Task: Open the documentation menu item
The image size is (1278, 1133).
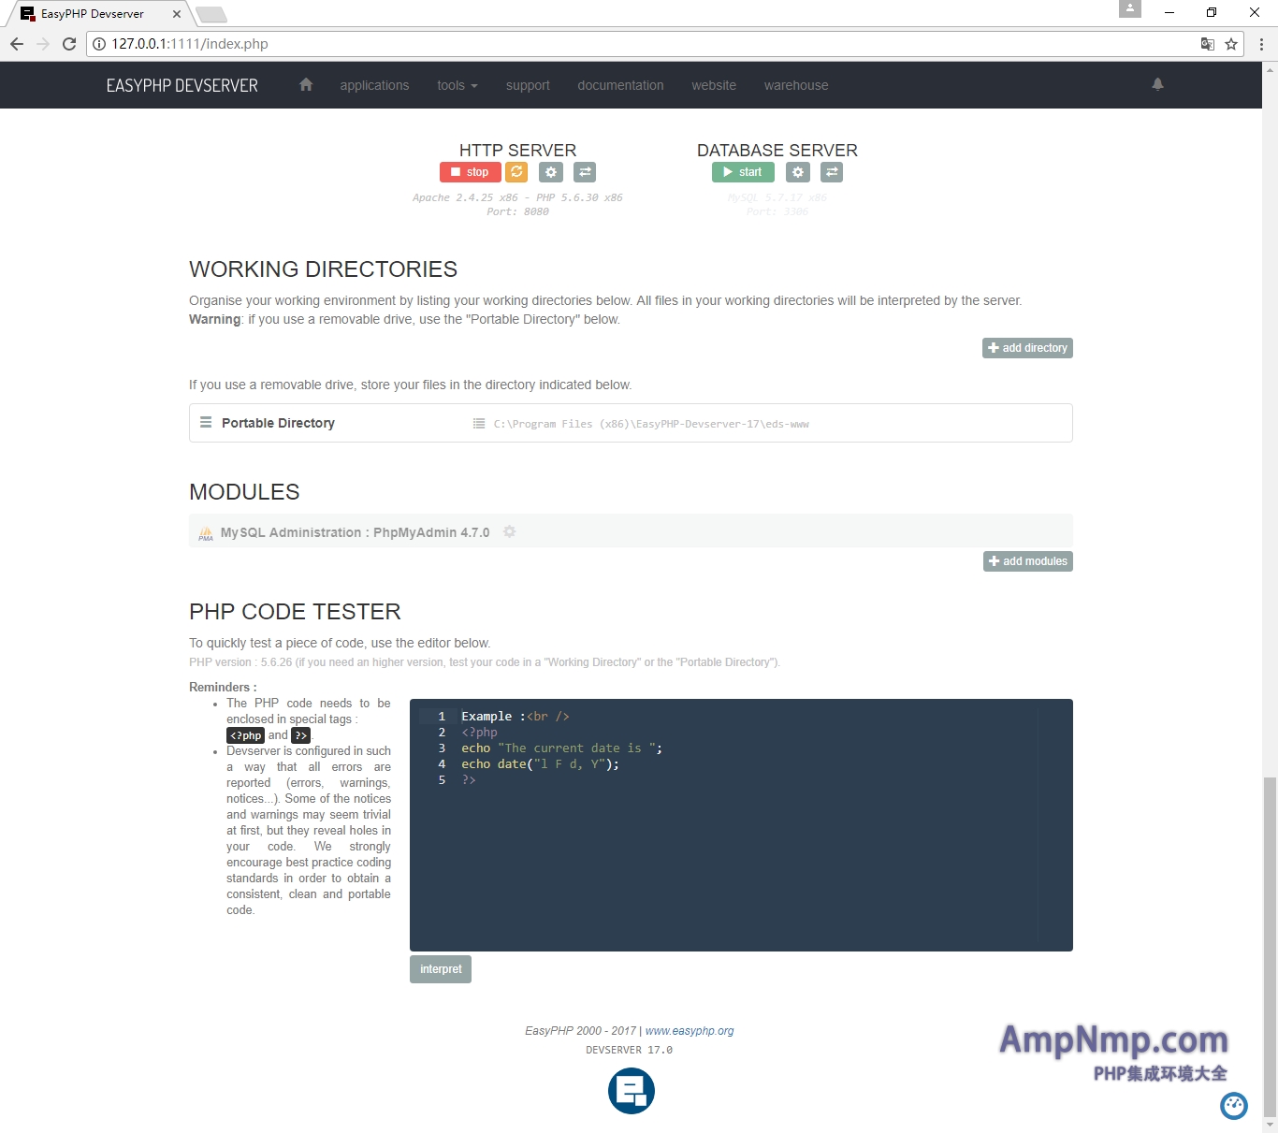Action: pyautogui.click(x=620, y=85)
